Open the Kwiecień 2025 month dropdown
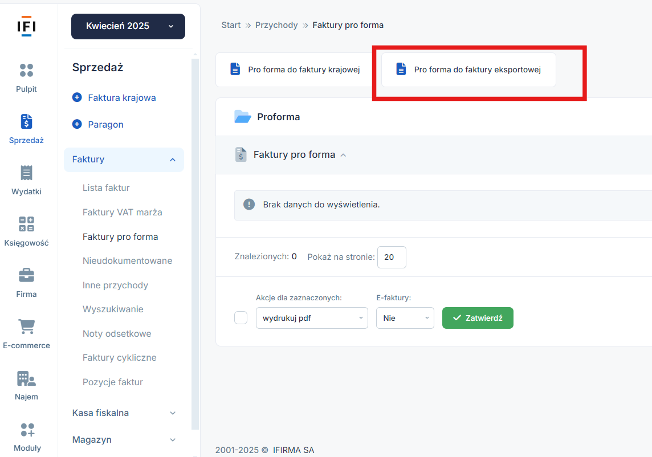The width and height of the screenshot is (652, 457). click(128, 26)
